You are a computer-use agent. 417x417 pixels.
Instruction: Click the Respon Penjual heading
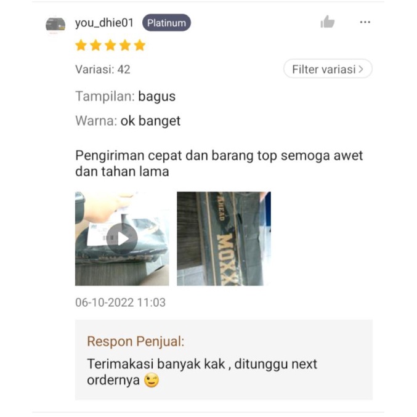[x=136, y=341]
